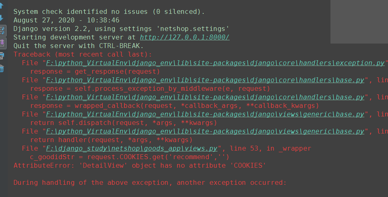Open handlers\base.py link above process_exception_by_middleware line
This screenshot has height=197, width=388.
[x=205, y=80]
